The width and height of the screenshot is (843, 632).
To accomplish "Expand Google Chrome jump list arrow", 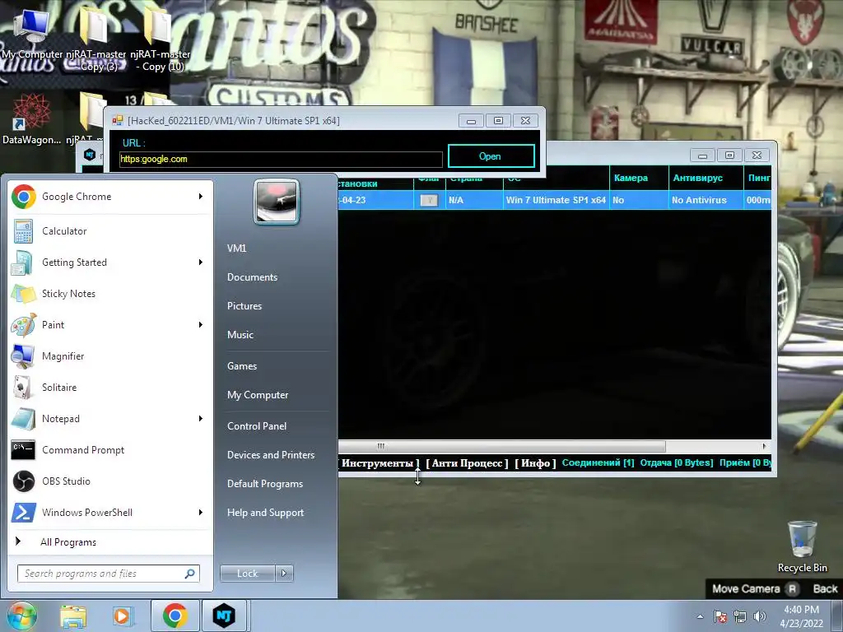I will coord(201,197).
